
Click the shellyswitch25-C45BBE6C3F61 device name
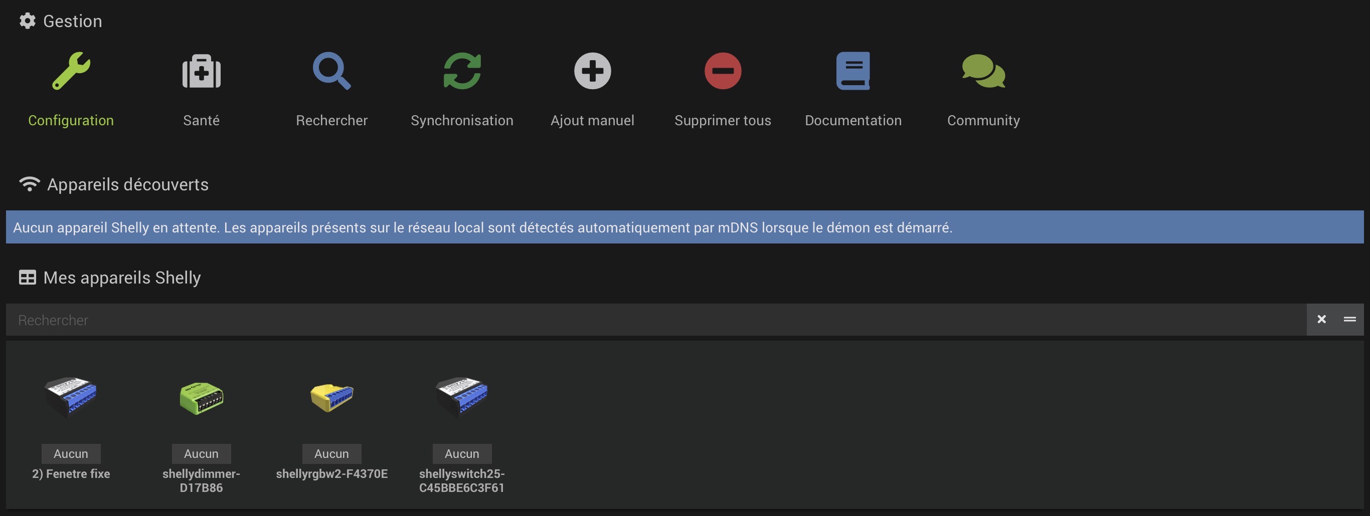pyautogui.click(x=462, y=481)
